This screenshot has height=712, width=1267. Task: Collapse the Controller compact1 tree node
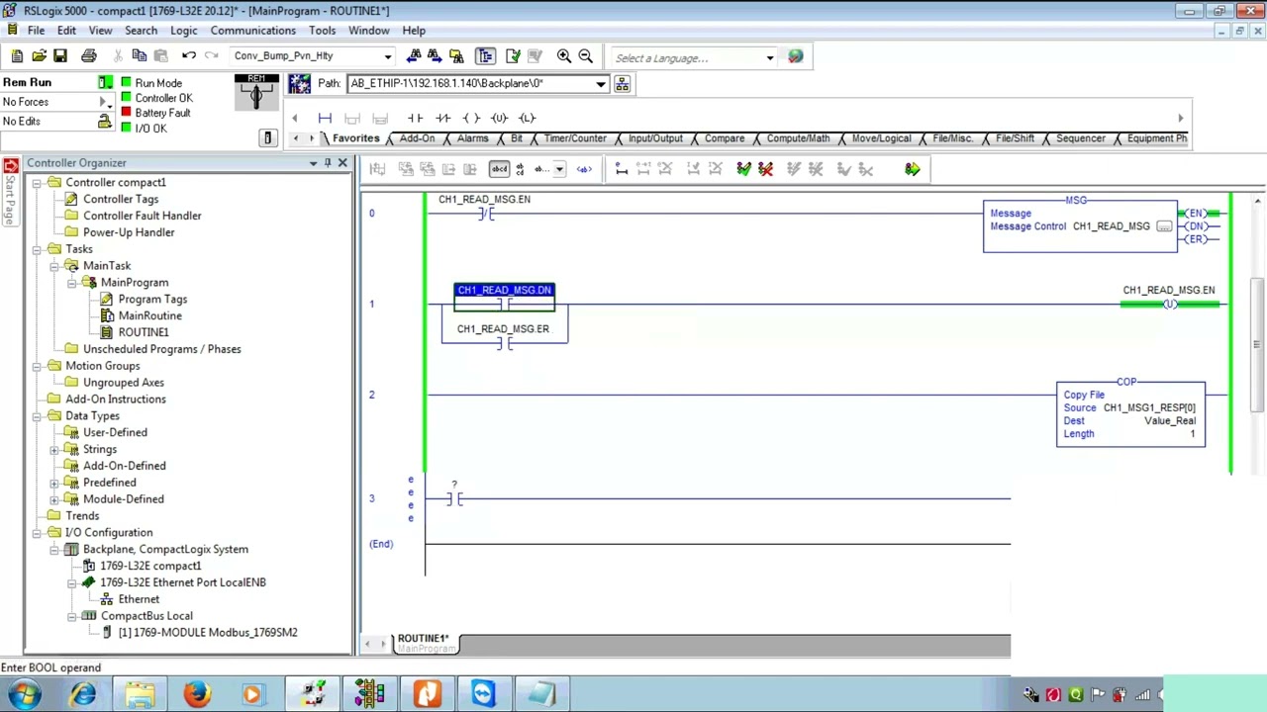click(x=37, y=182)
